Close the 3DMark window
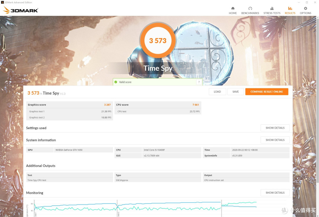Viewport: 319px width, 217px height. click(x=315, y=2)
